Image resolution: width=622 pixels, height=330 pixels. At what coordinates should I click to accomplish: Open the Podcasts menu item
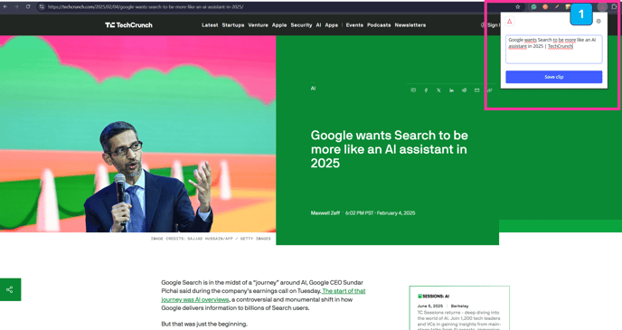click(x=379, y=25)
